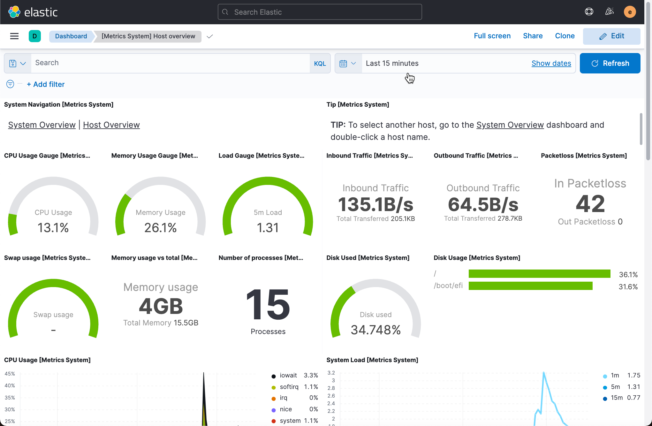Switch to Full screen mode
The width and height of the screenshot is (652, 426).
(x=492, y=36)
